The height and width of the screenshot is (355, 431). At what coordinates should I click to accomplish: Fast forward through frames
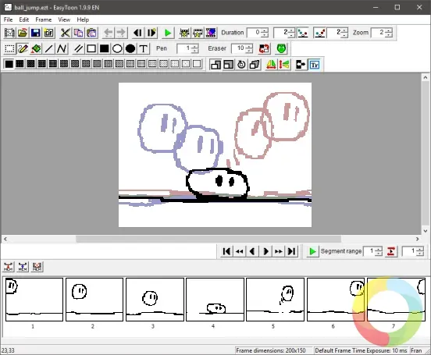[279, 251]
